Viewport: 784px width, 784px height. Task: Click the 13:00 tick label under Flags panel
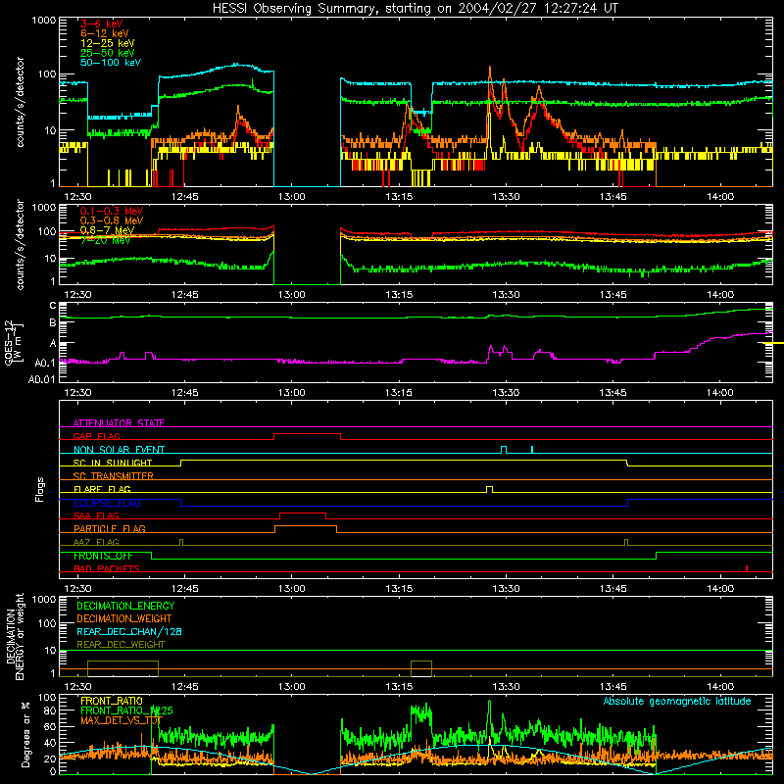tap(291, 589)
